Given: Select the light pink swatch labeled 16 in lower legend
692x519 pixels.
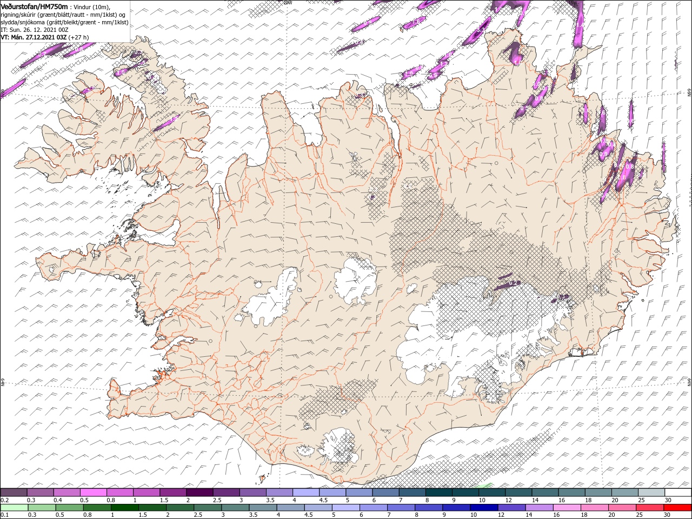Looking at the screenshot, I should (567, 508).
